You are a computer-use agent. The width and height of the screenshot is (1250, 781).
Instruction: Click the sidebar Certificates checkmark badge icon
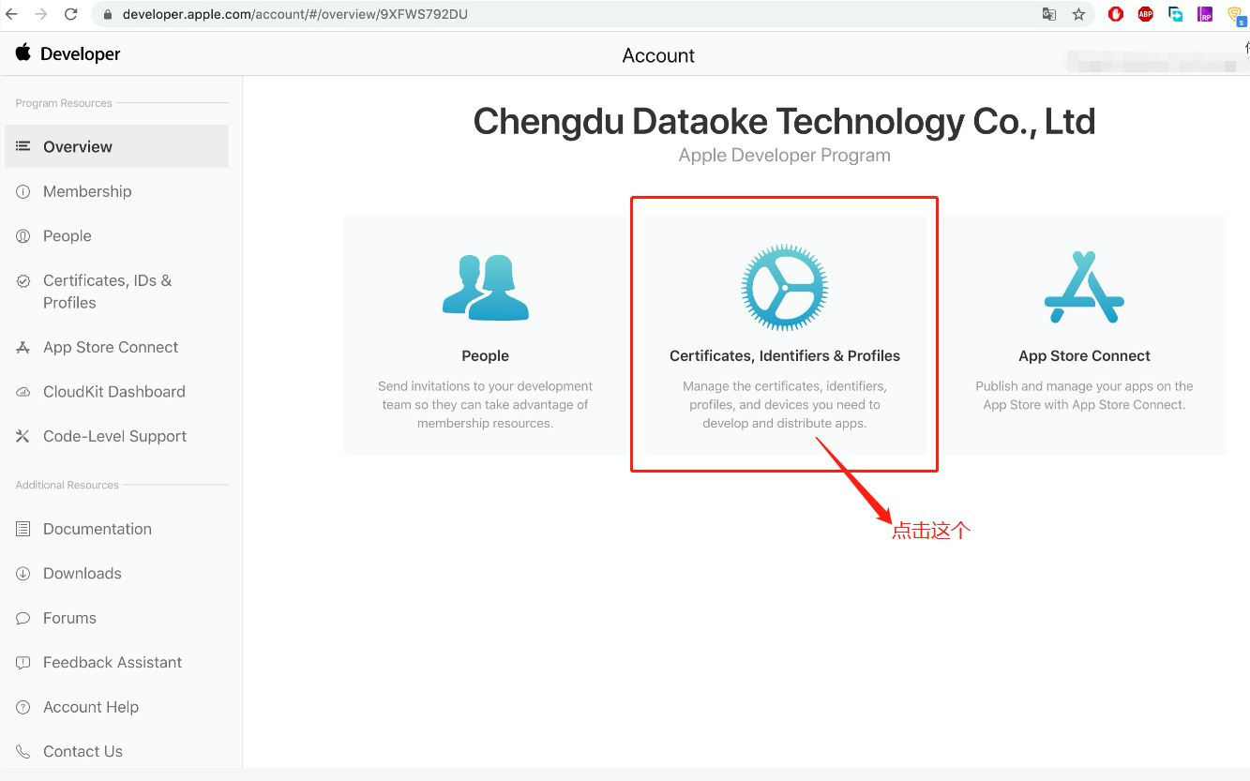click(23, 280)
